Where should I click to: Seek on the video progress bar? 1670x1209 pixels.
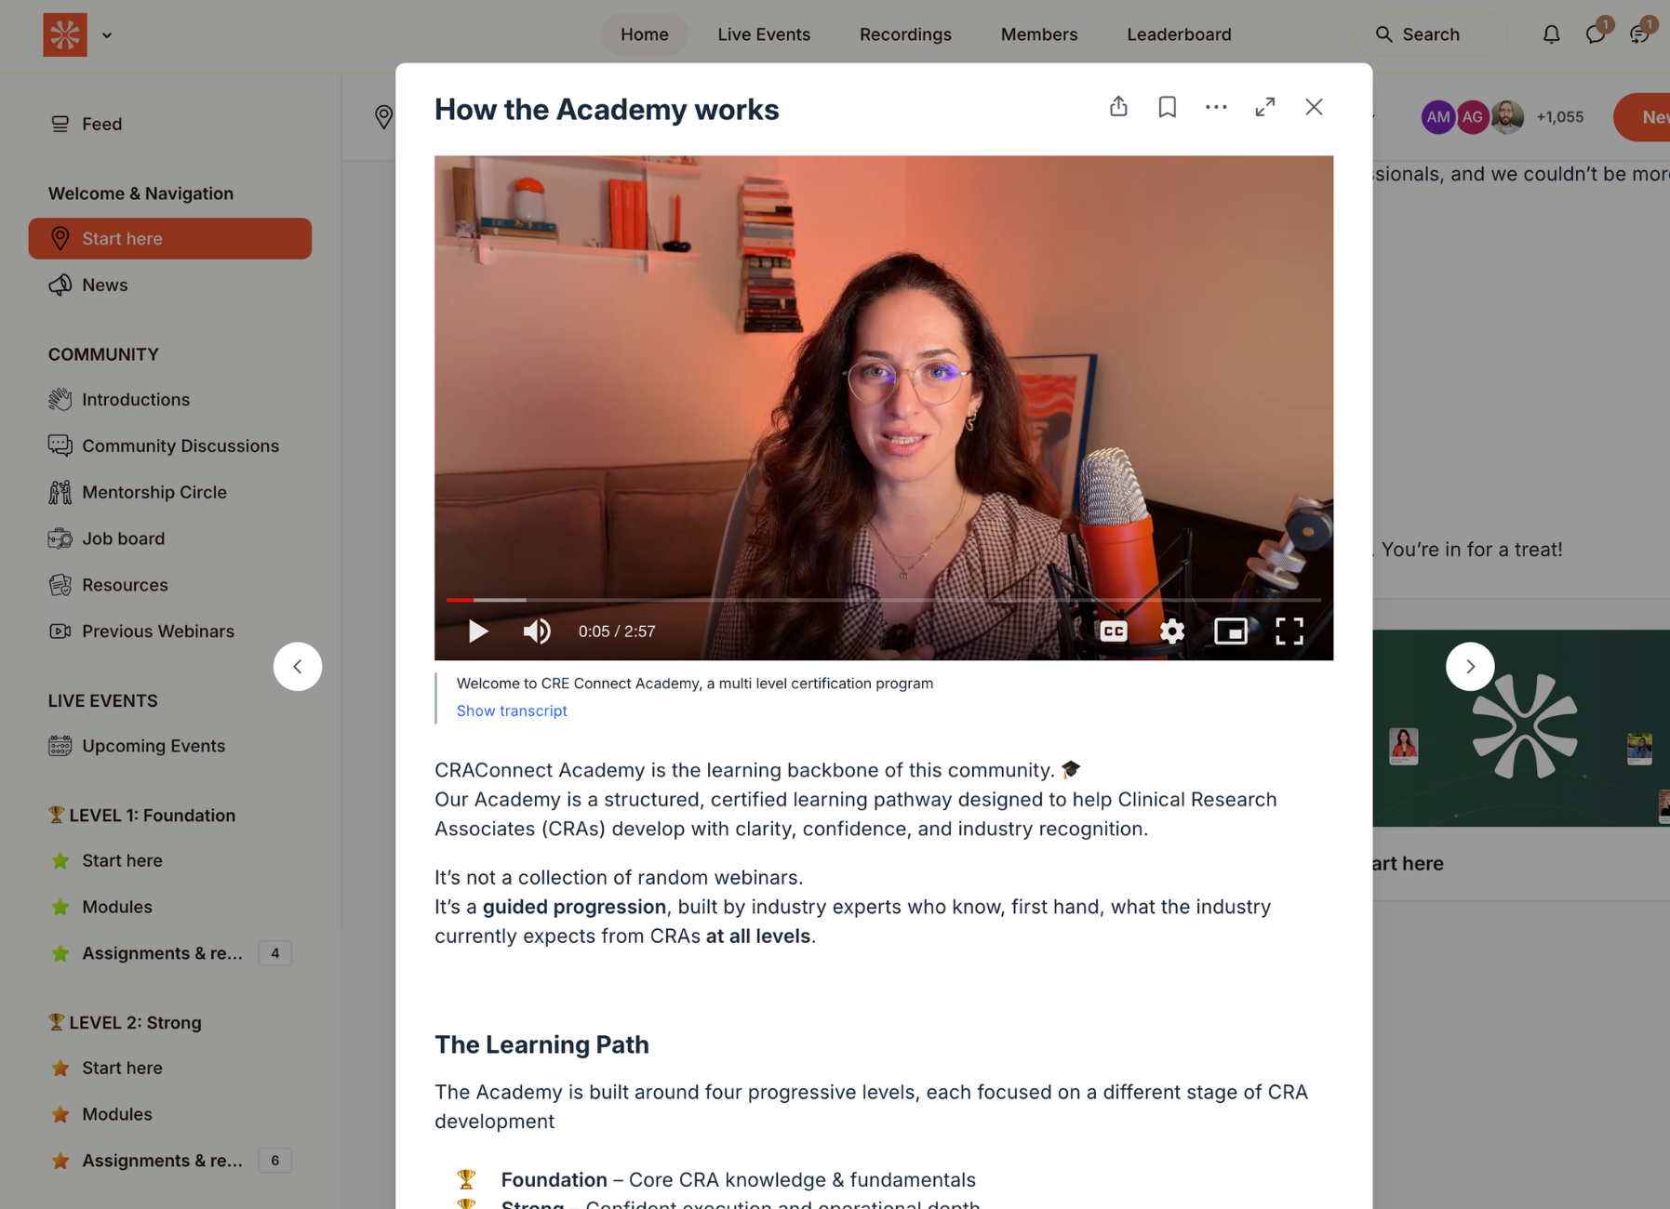(884, 600)
